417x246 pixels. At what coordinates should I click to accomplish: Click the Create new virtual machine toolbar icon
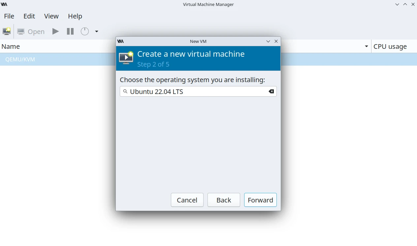point(7,31)
